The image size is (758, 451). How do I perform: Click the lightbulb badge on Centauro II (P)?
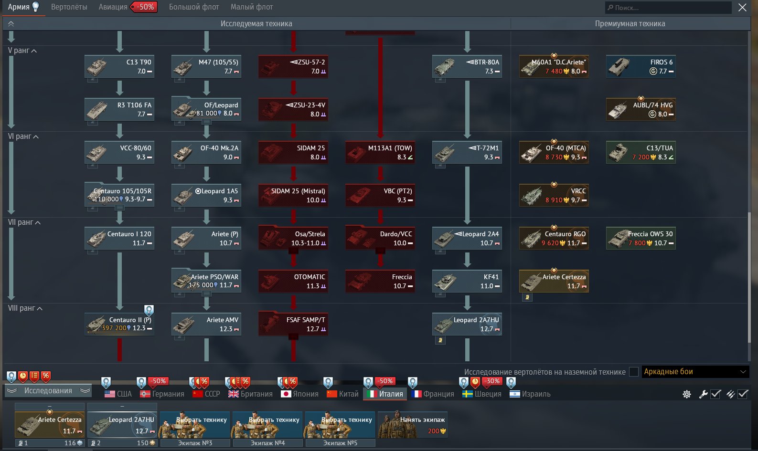pos(149,310)
